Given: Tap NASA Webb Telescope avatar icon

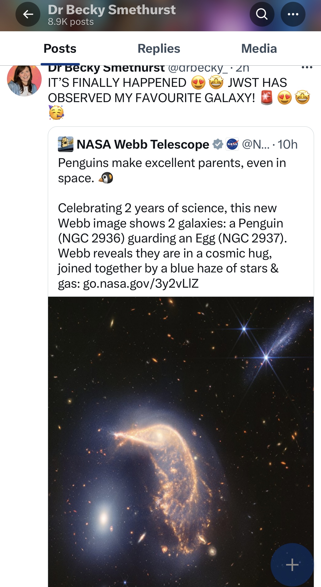Looking at the screenshot, I should pos(66,144).
